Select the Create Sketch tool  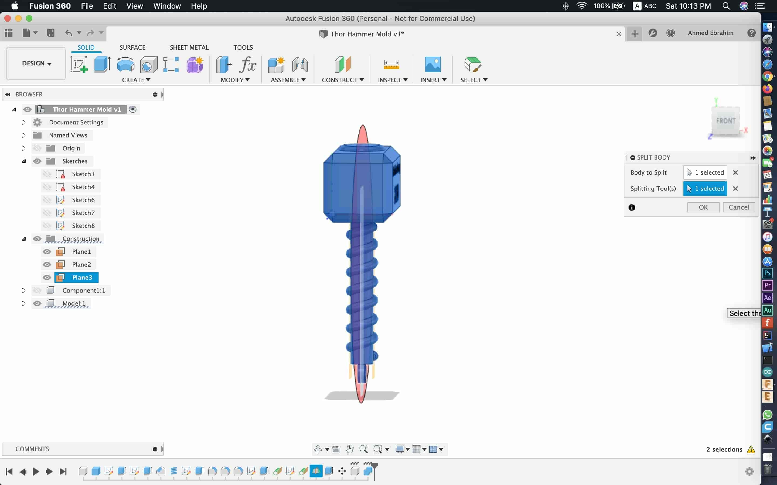79,64
